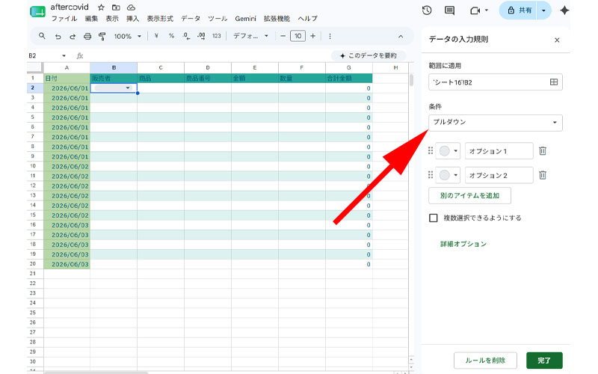
Task: Open the 拡張機能 menu
Action: (x=277, y=18)
